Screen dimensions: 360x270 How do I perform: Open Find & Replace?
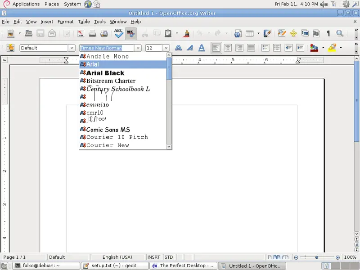click(x=282, y=33)
